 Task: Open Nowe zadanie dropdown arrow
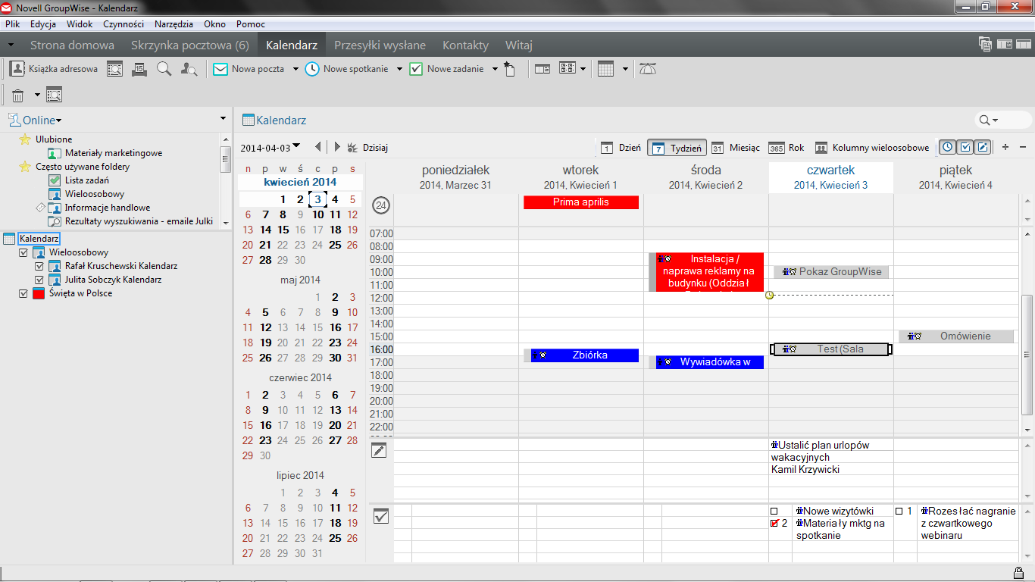[x=495, y=69]
